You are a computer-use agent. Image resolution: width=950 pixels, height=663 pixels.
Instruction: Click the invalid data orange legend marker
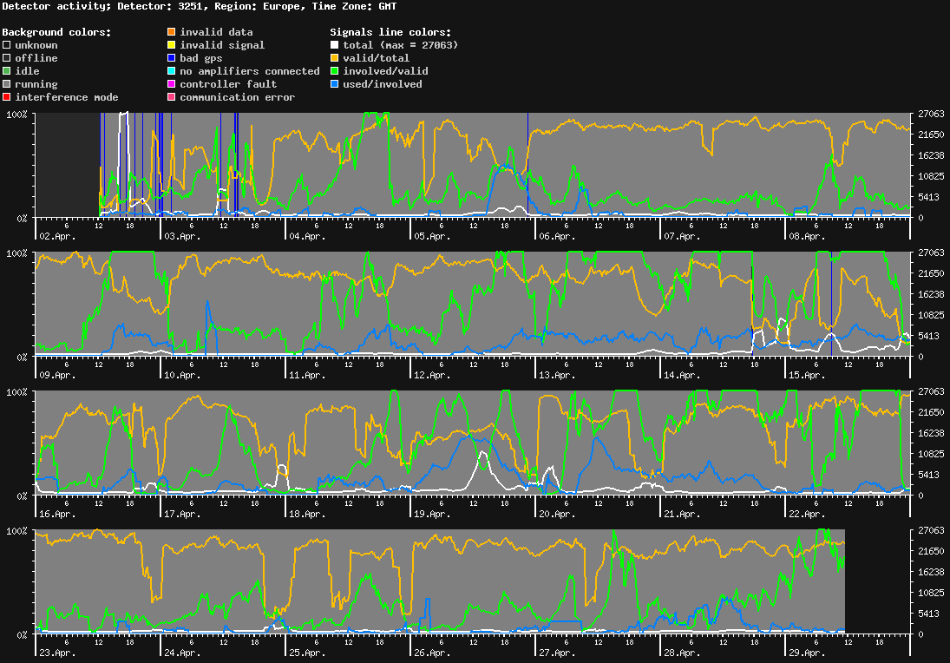(x=170, y=32)
